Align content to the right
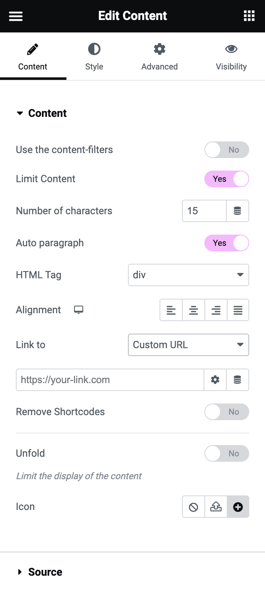 pos(216,310)
